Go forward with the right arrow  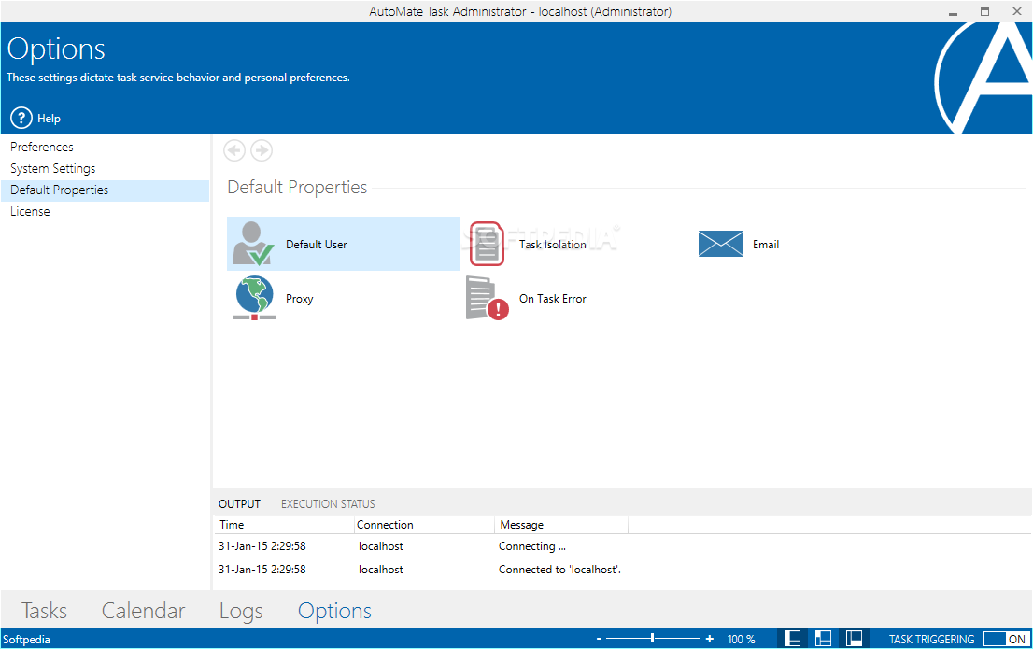click(x=262, y=150)
